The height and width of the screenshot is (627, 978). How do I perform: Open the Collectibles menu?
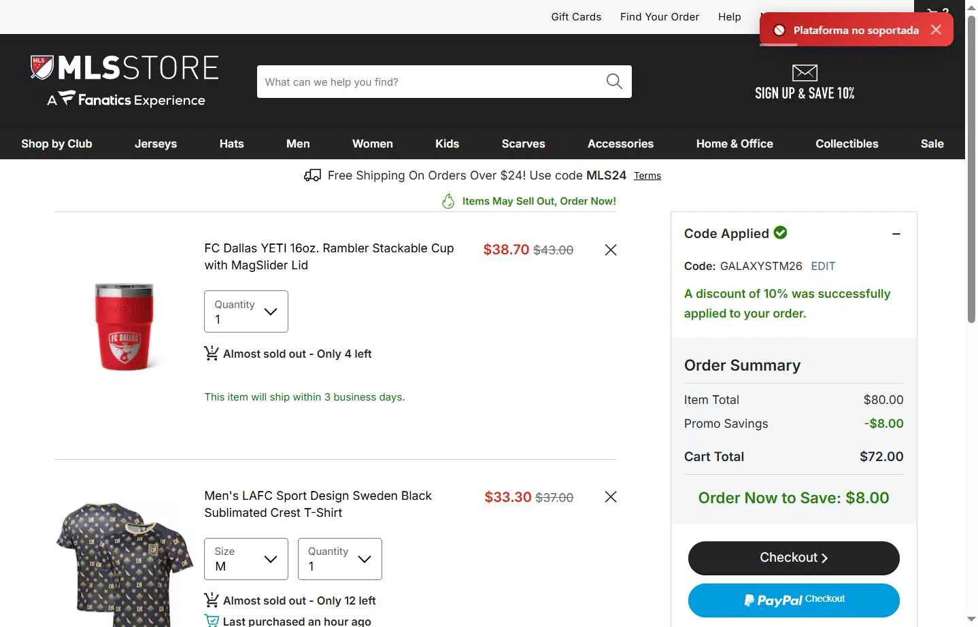pos(847,143)
